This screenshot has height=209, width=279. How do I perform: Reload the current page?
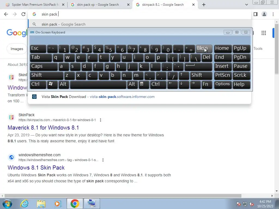point(23,14)
